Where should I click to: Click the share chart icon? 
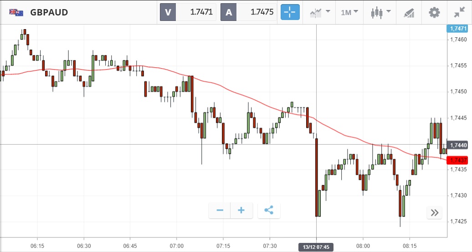pyautogui.click(x=269, y=210)
